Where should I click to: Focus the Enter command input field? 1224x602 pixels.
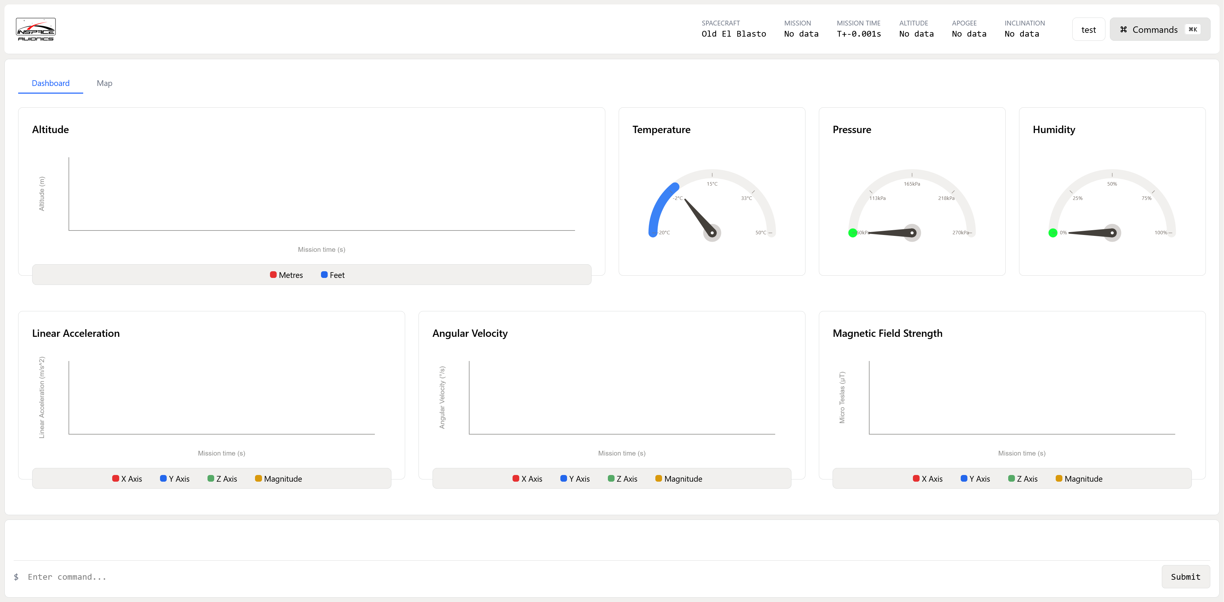tap(589, 577)
